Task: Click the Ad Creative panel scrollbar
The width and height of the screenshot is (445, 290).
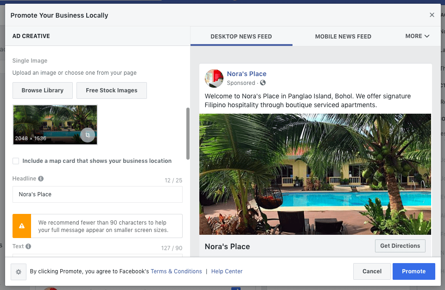Action: [x=188, y=134]
